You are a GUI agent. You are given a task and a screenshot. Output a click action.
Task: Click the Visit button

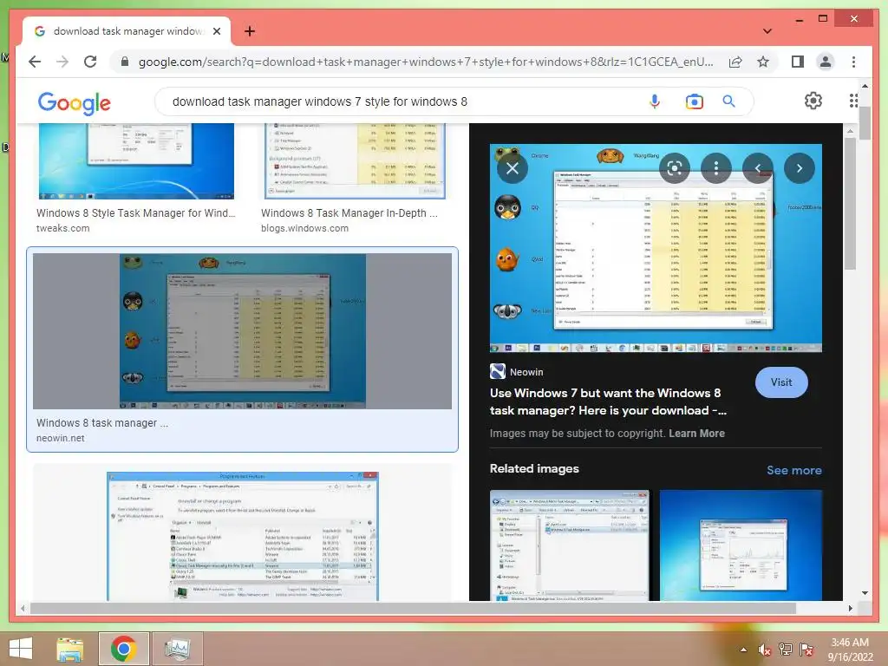[x=781, y=382]
